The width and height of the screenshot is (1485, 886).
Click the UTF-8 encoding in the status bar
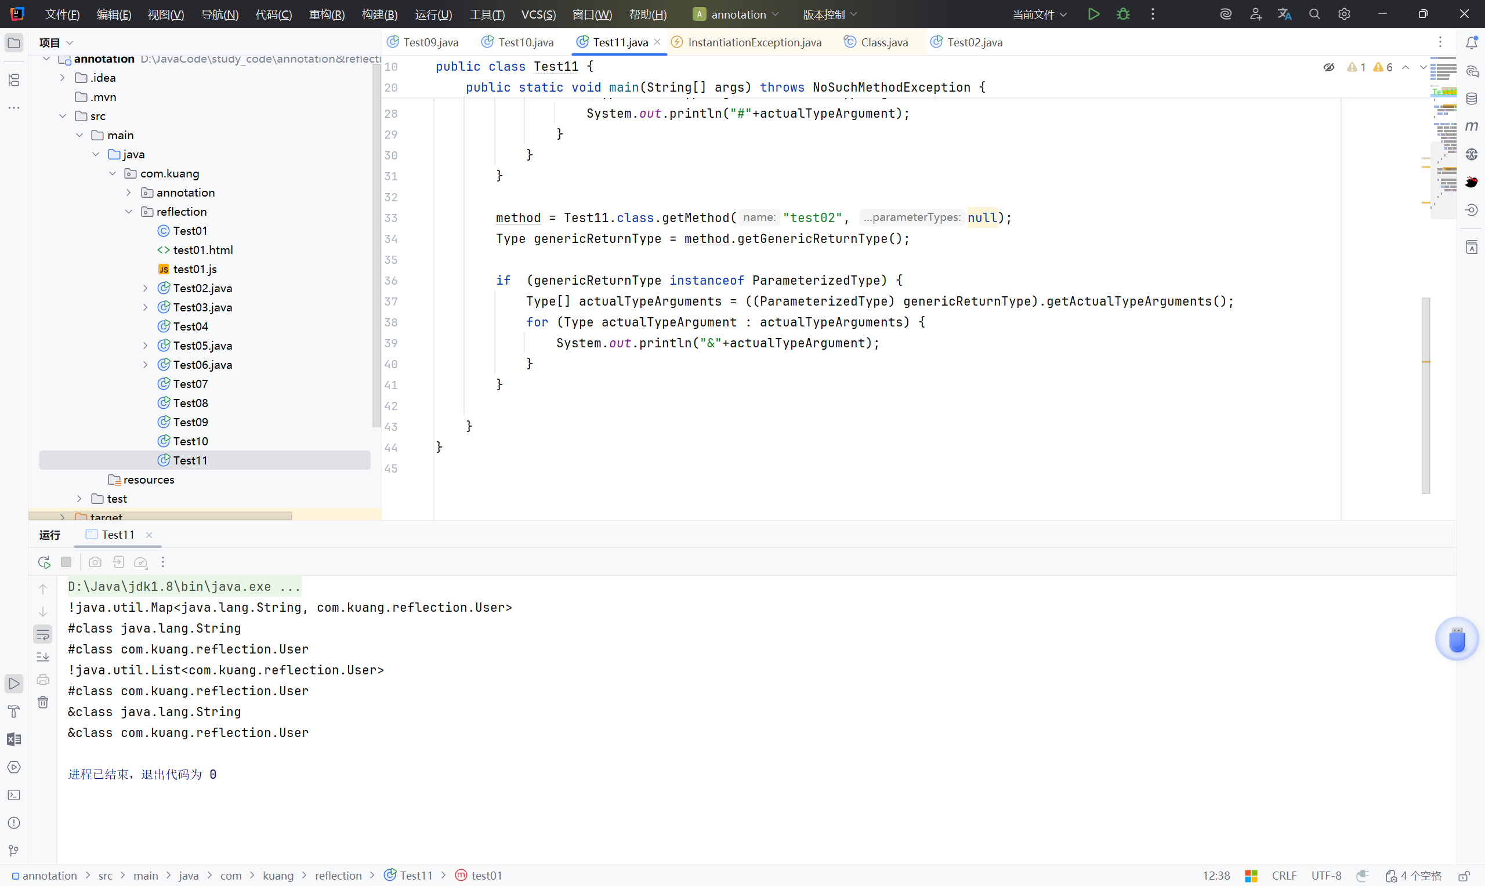tap(1326, 875)
